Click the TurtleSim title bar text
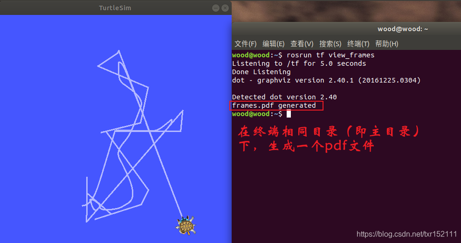The image size is (461, 243). (x=115, y=8)
